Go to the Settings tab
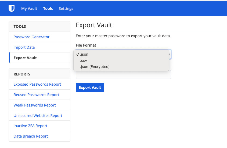The height and width of the screenshot is (148, 227). 66,9
